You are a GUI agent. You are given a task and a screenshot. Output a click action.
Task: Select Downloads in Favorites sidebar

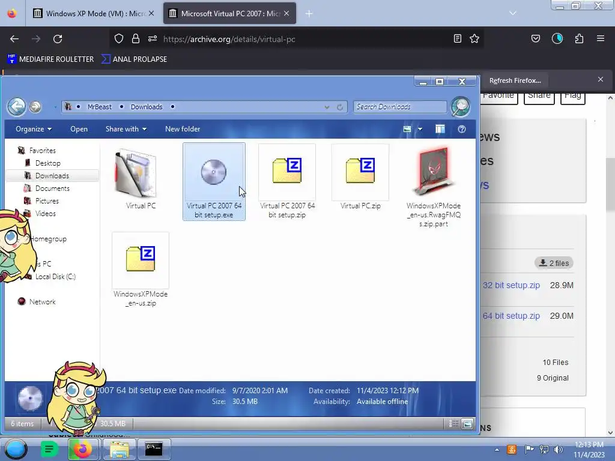[52, 176]
